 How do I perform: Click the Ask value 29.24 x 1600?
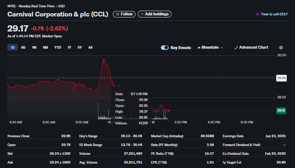[60, 163]
